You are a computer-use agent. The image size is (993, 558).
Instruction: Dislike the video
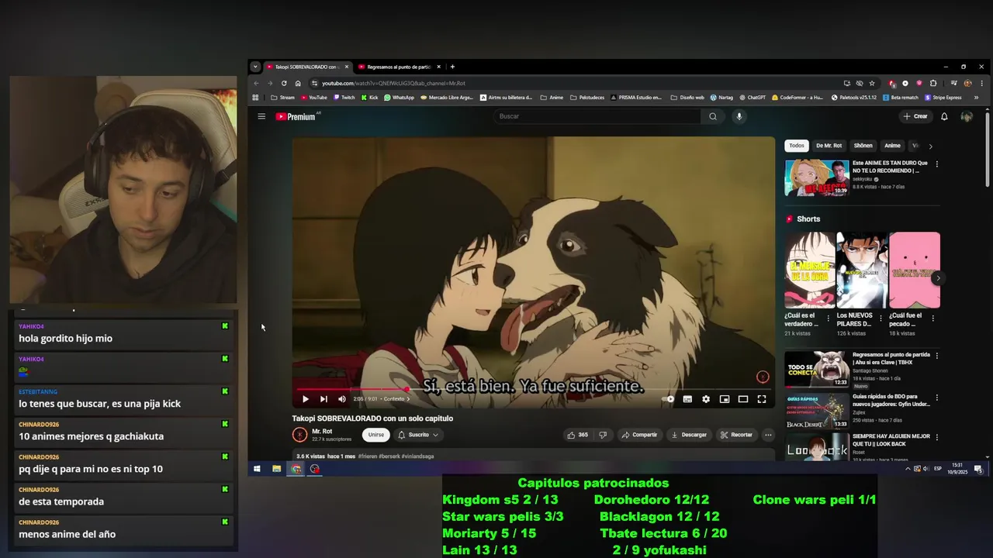point(603,435)
